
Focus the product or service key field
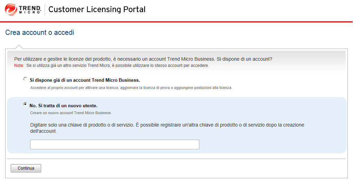pyautogui.click(x=115, y=144)
